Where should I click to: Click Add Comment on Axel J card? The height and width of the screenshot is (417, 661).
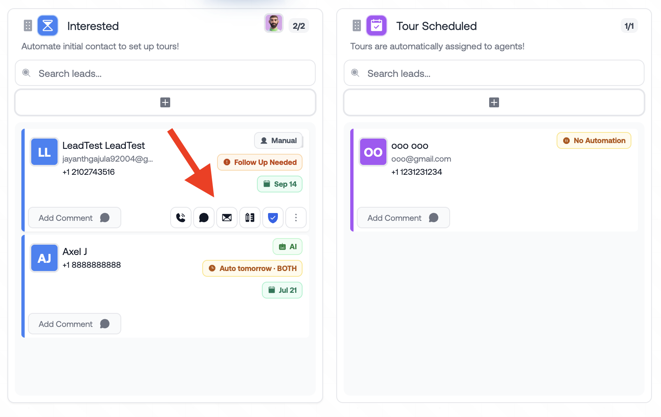(x=74, y=324)
